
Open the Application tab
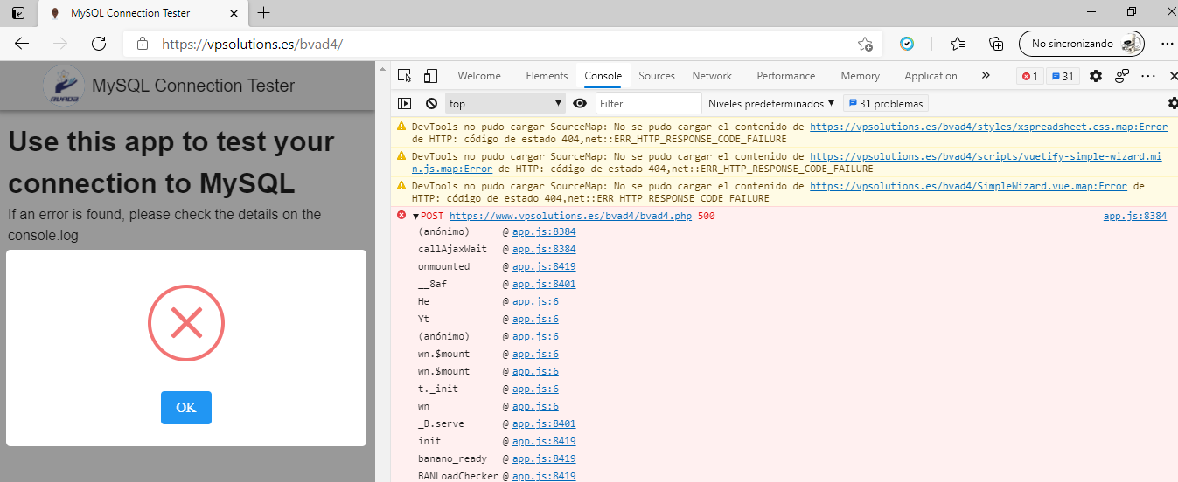931,76
